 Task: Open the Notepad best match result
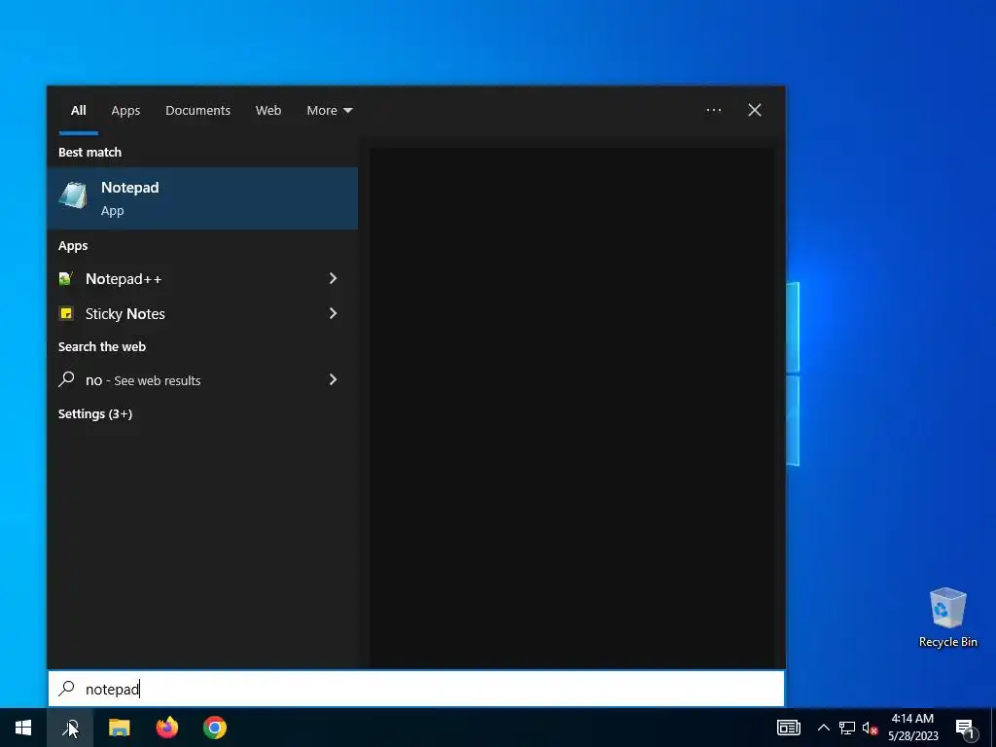(202, 198)
